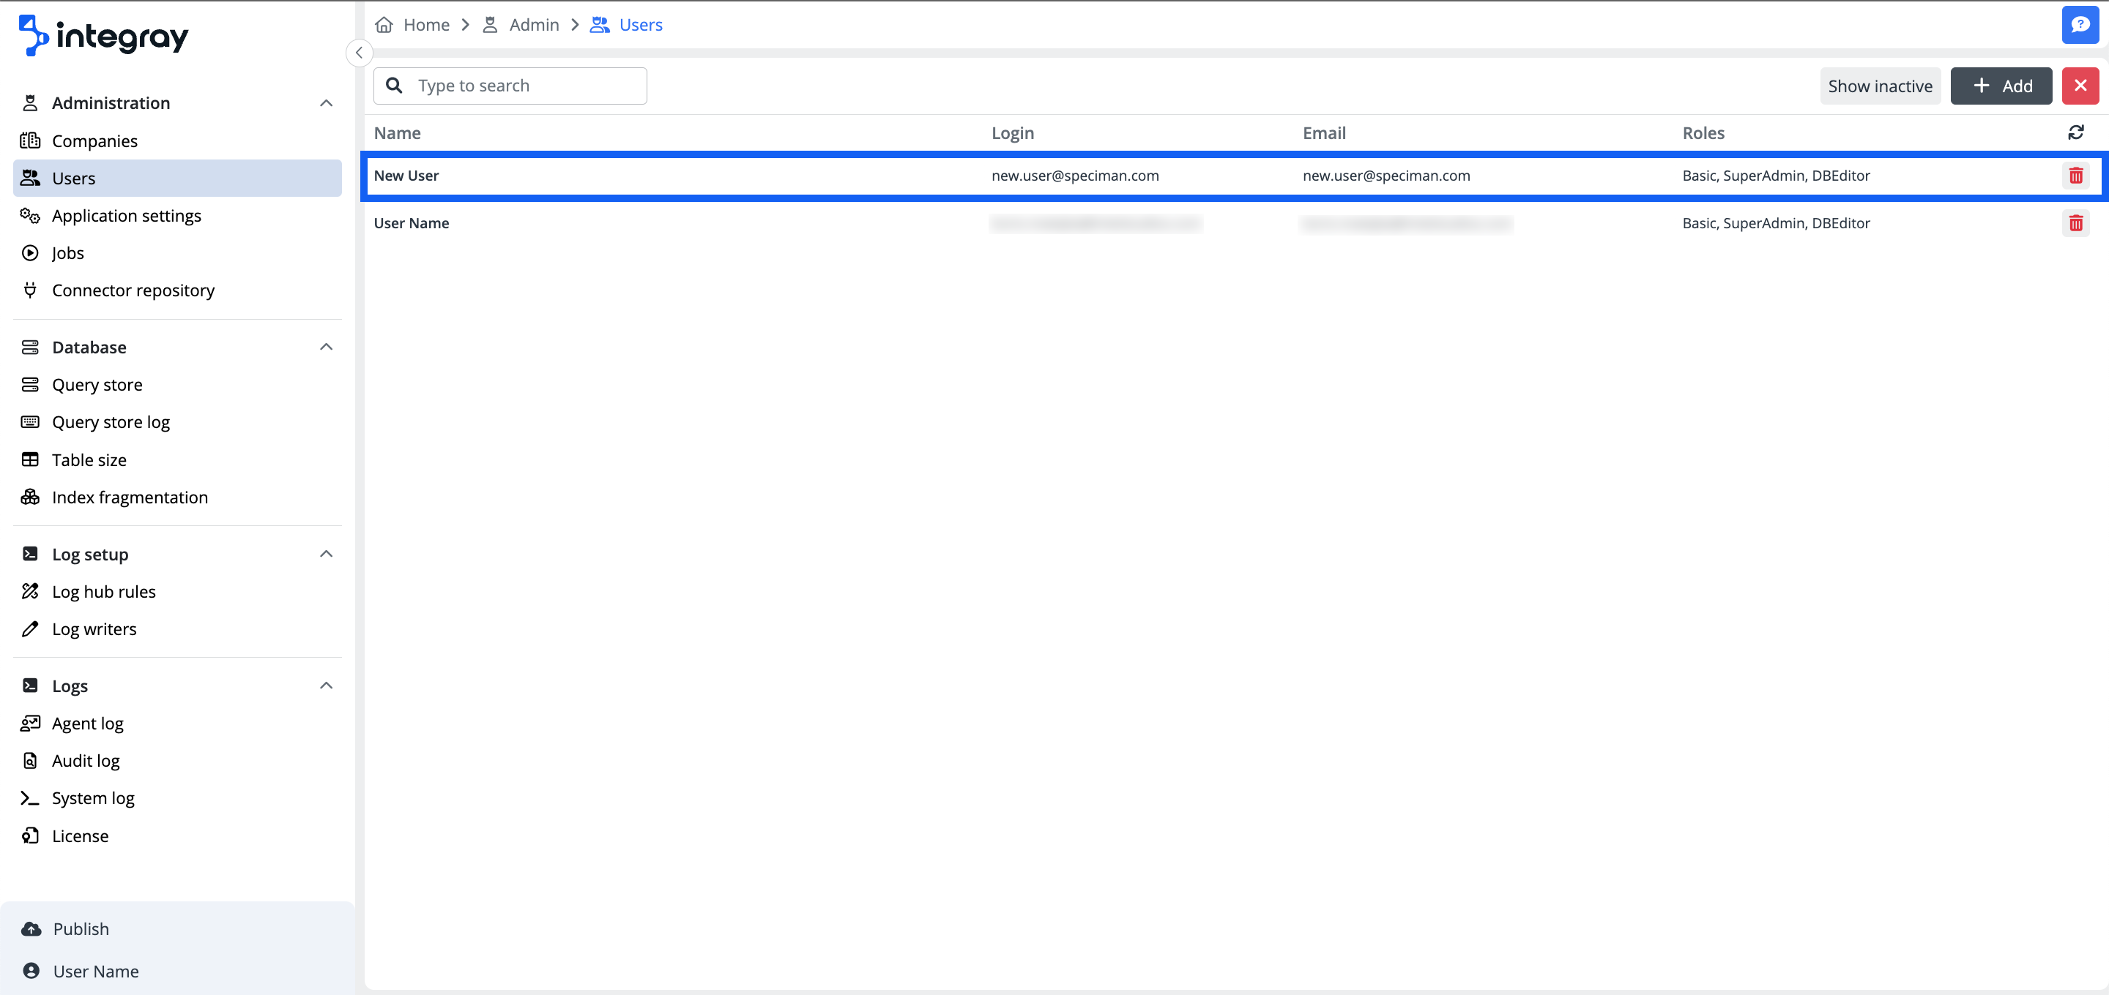Click the red X close button
Screen dimensions: 2109x995
2080,86
